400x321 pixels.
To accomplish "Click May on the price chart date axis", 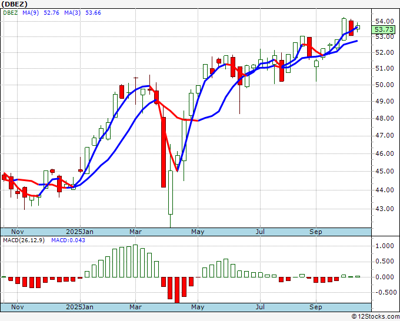I will (198, 232).
